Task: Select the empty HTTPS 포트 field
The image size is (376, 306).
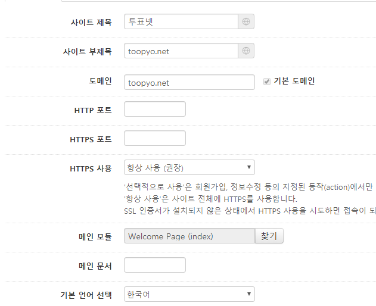Action: coord(155,138)
